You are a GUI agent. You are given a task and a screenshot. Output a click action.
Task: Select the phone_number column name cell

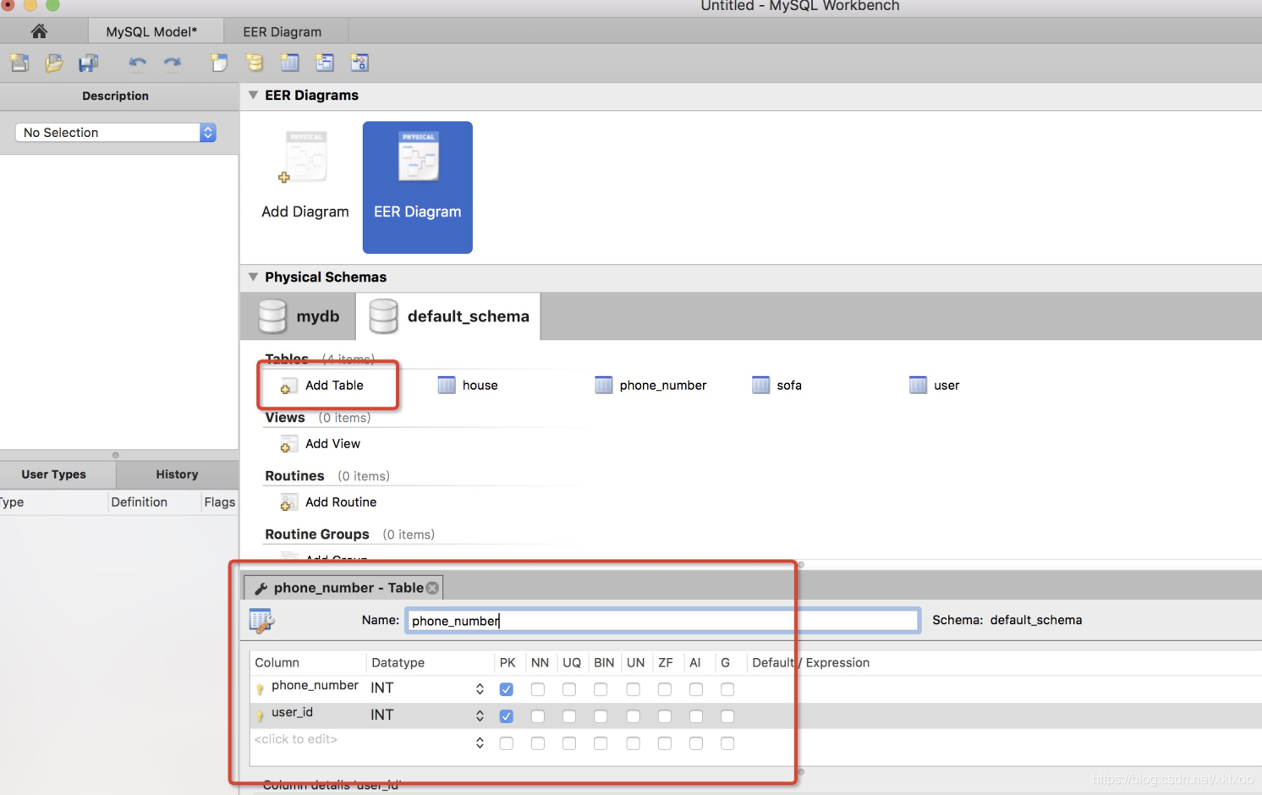point(315,685)
